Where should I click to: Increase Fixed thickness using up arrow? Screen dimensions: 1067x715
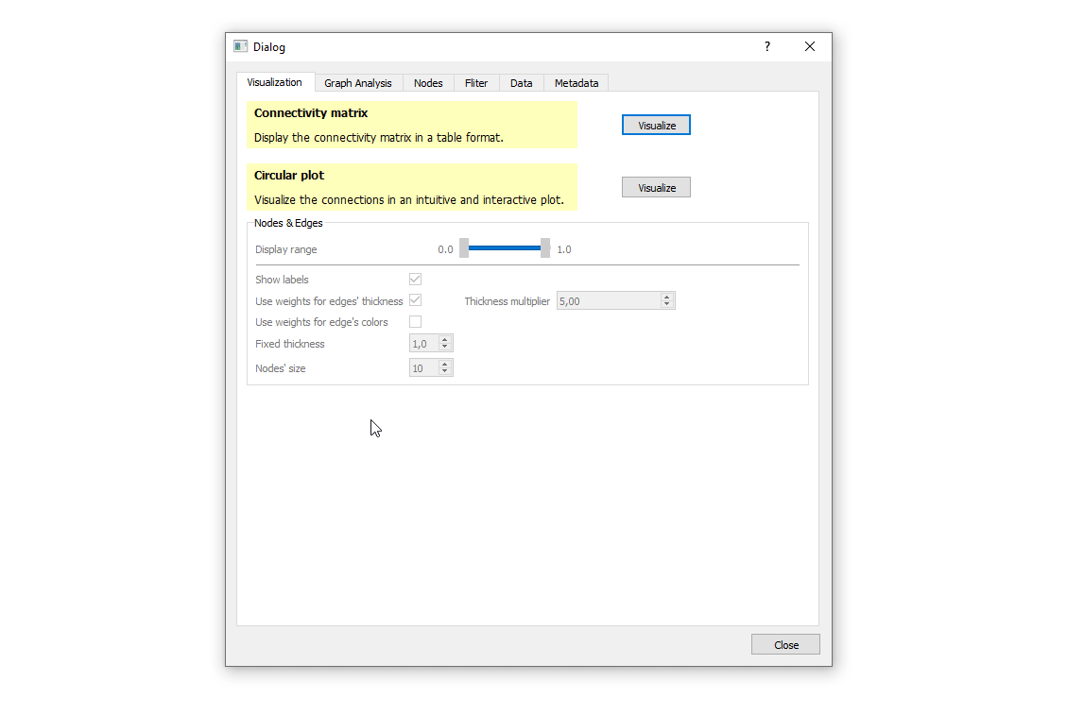(445, 340)
